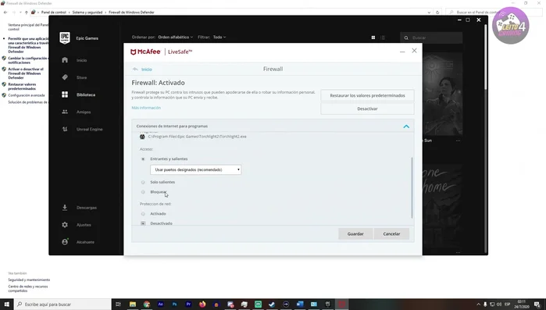The width and height of the screenshot is (546, 310).
Task: Click Panel de control breadcrumb
Action: click(x=54, y=12)
